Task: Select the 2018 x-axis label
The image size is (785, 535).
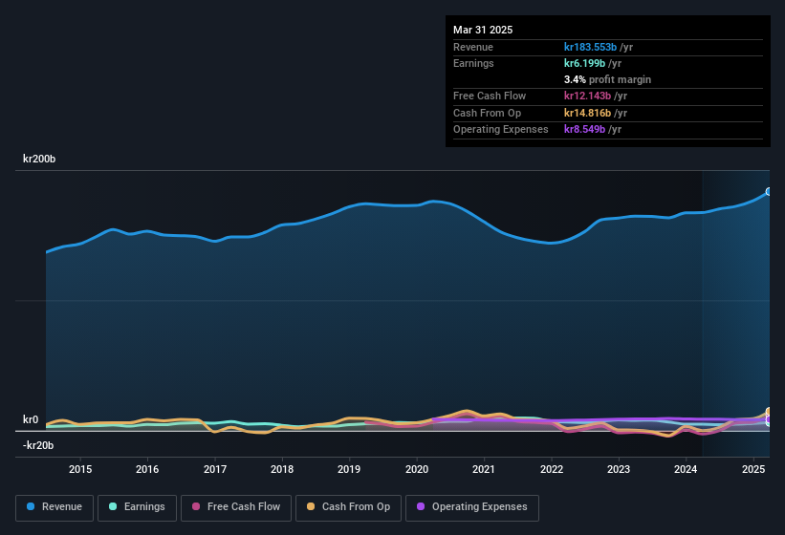Action: 282,469
